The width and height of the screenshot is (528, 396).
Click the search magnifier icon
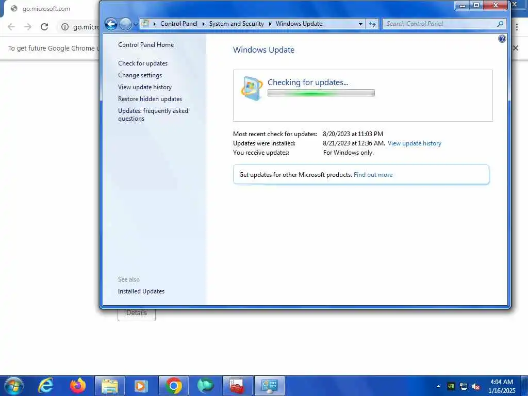coord(500,24)
